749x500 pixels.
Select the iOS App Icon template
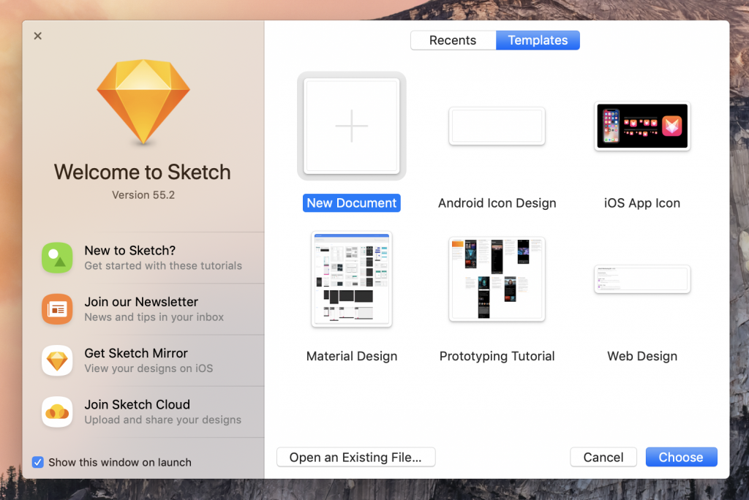click(x=641, y=126)
